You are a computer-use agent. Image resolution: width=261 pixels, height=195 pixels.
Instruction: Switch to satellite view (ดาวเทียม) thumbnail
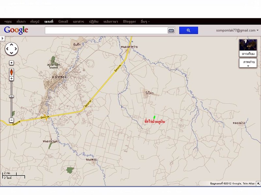(248, 48)
